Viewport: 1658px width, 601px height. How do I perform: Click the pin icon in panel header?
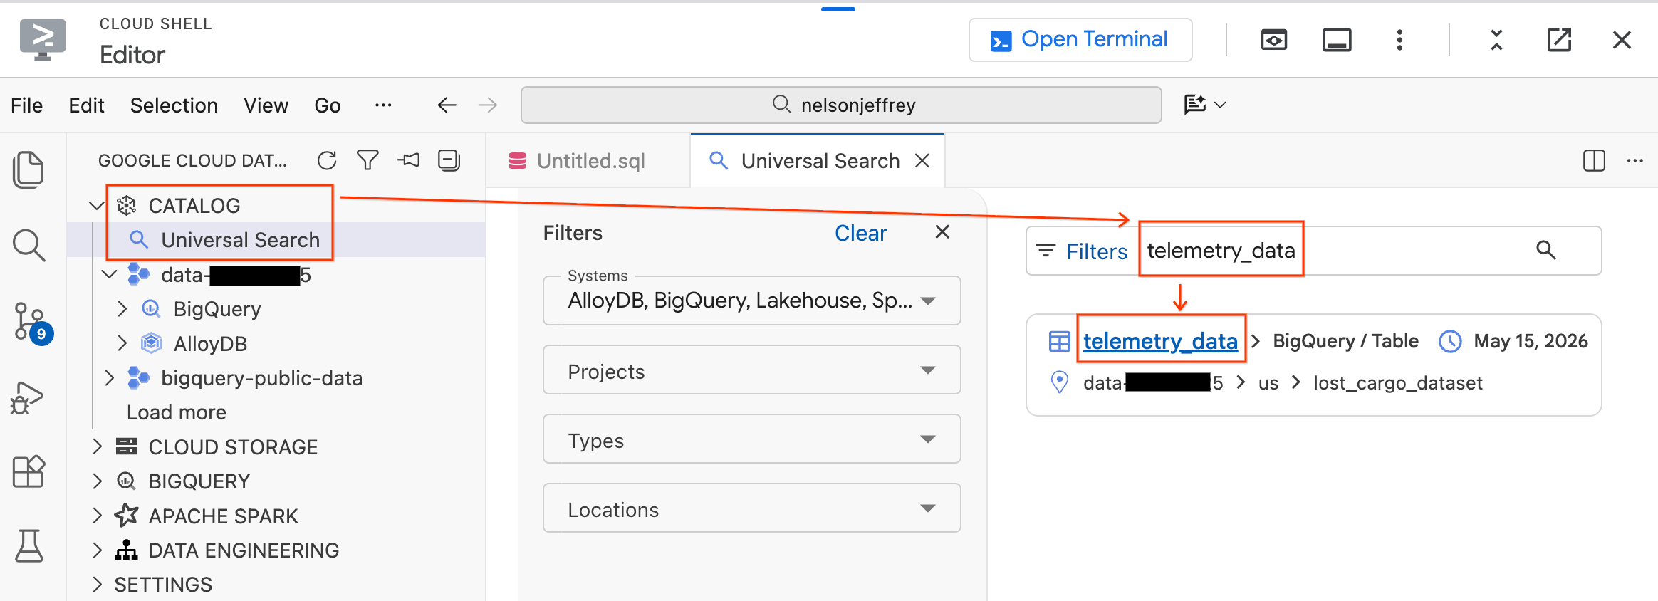point(408,160)
